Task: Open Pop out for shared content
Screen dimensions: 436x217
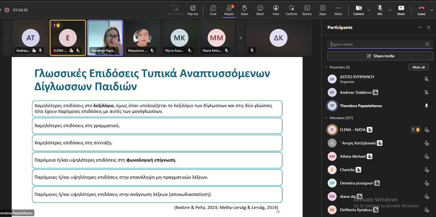Action: 193,10
